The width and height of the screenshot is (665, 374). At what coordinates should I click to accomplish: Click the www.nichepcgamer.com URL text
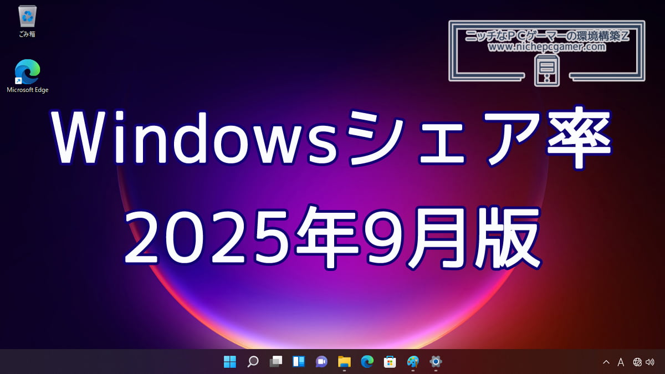546,47
